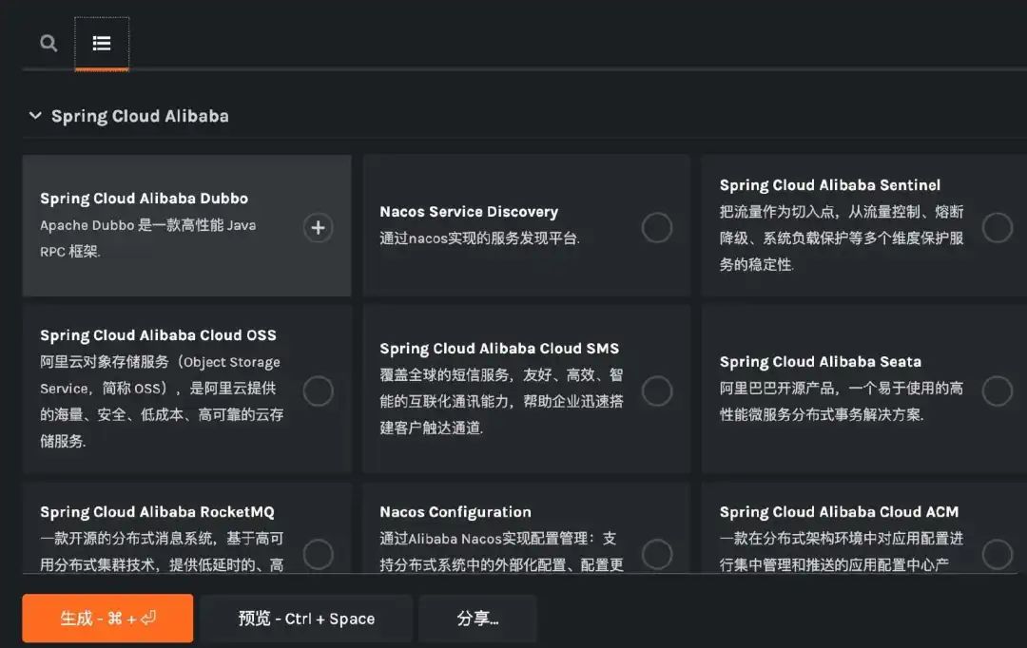
Task: Click the Spring Cloud Alibaba Cloud SMS title
Action: tap(499, 348)
